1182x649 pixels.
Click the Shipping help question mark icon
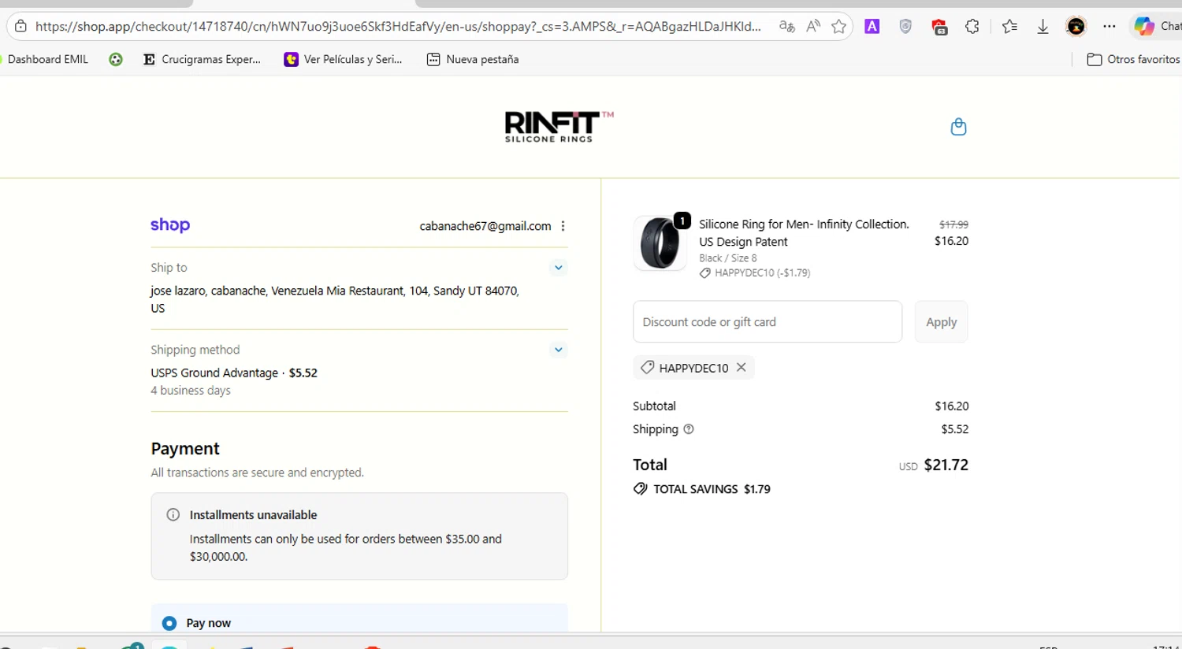(x=689, y=429)
